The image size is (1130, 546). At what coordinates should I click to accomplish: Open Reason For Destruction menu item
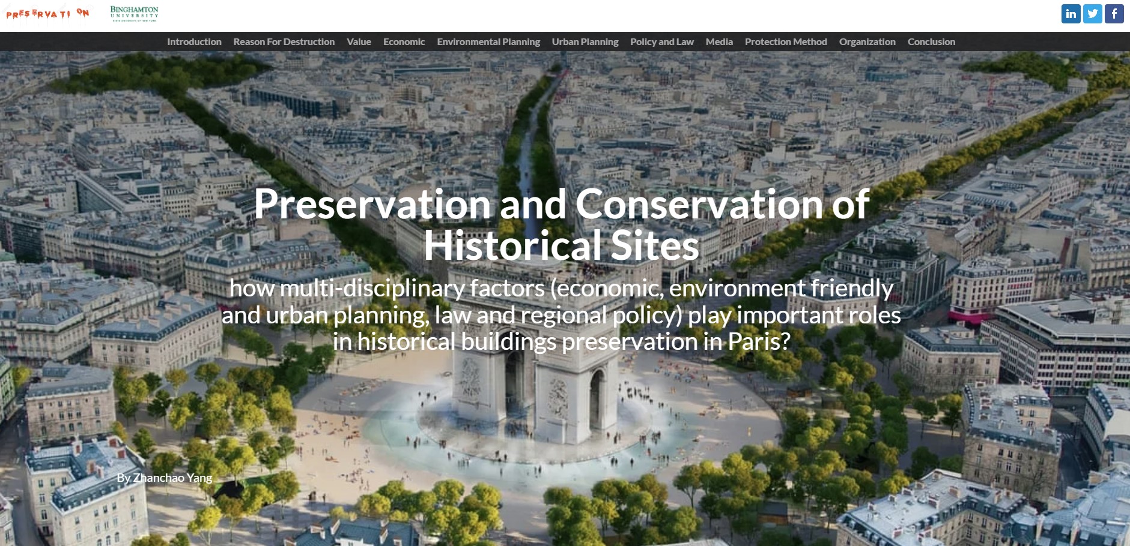(x=284, y=41)
